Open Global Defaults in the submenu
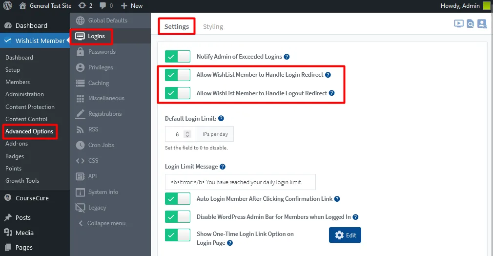The height and width of the screenshot is (256, 493). [x=110, y=21]
